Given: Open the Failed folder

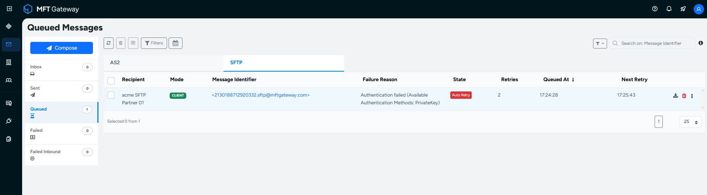Looking at the screenshot, I should (62, 134).
